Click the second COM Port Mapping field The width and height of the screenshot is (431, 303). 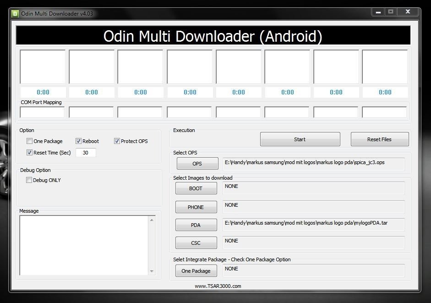(91, 112)
